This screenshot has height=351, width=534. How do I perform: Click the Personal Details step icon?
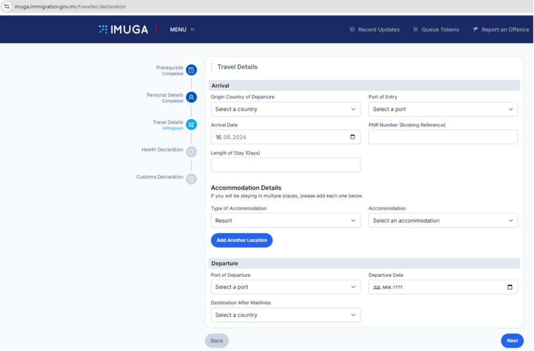[x=191, y=97]
